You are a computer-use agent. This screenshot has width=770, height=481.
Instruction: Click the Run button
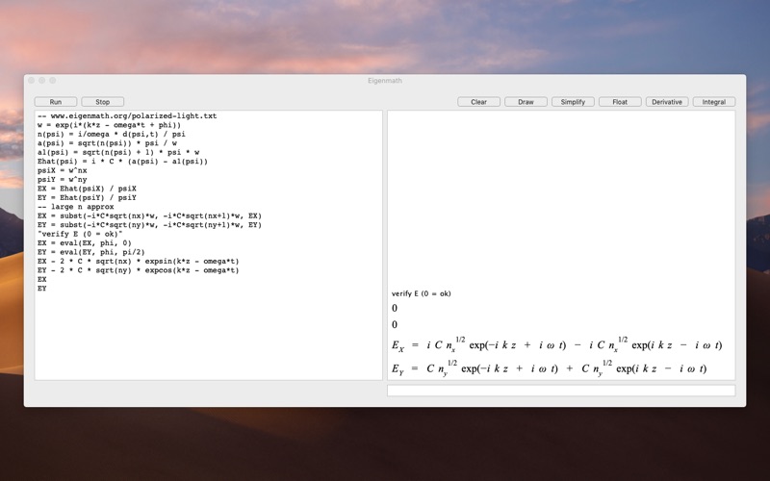tap(56, 102)
